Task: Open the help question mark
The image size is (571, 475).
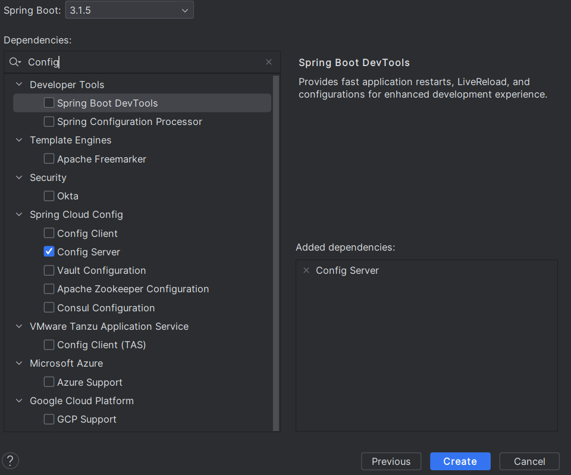Action: coord(10,461)
